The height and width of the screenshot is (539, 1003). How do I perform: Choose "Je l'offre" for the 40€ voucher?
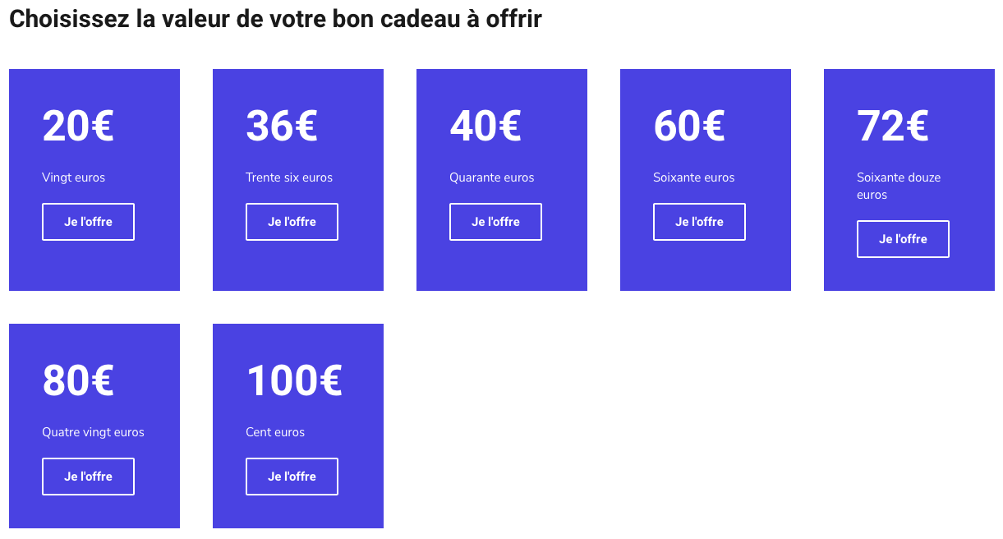(x=495, y=222)
